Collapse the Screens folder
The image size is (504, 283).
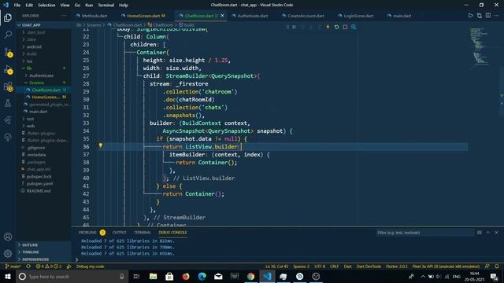[44, 83]
